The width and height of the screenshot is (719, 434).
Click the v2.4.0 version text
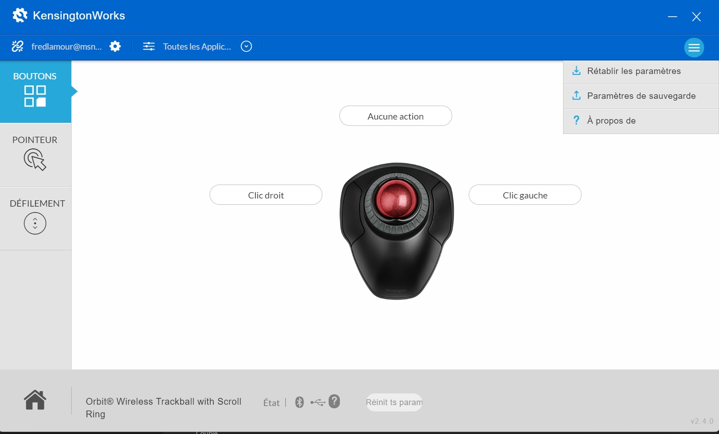(x=702, y=421)
